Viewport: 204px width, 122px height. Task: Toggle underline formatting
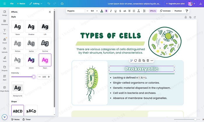tap(115, 11)
